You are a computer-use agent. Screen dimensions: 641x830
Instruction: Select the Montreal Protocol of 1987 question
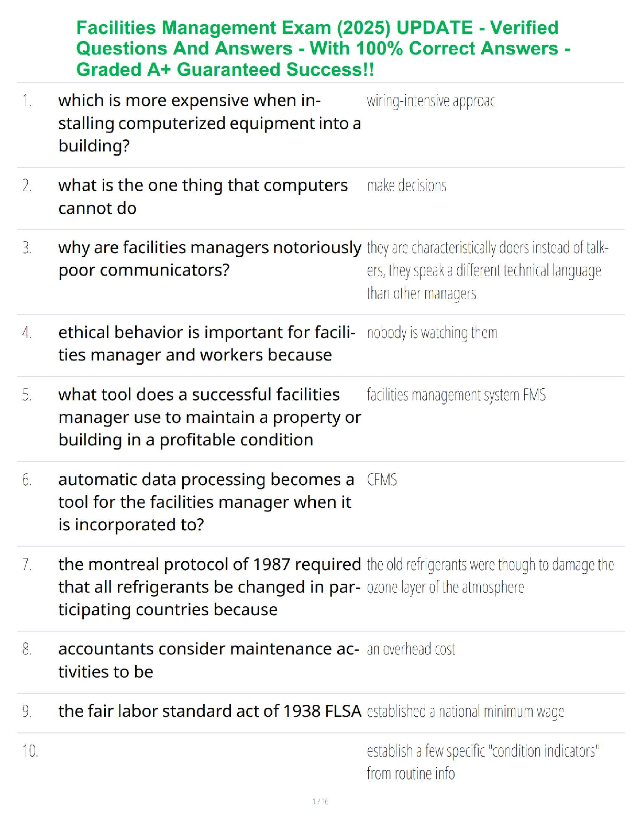pyautogui.click(x=209, y=587)
